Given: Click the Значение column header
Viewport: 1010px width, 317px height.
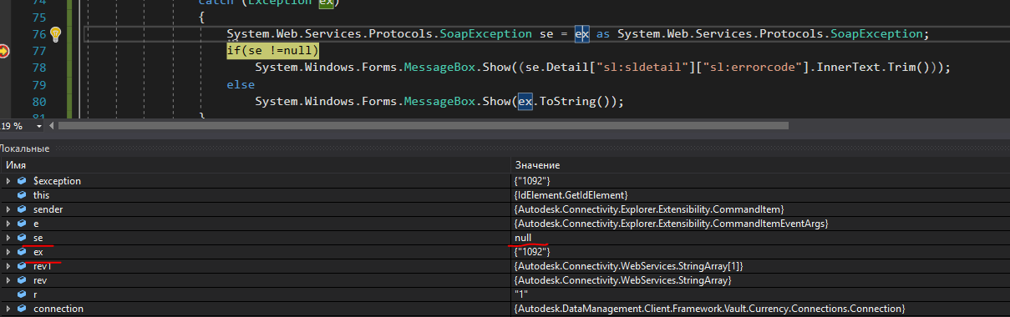Looking at the screenshot, I should pyautogui.click(x=537, y=165).
